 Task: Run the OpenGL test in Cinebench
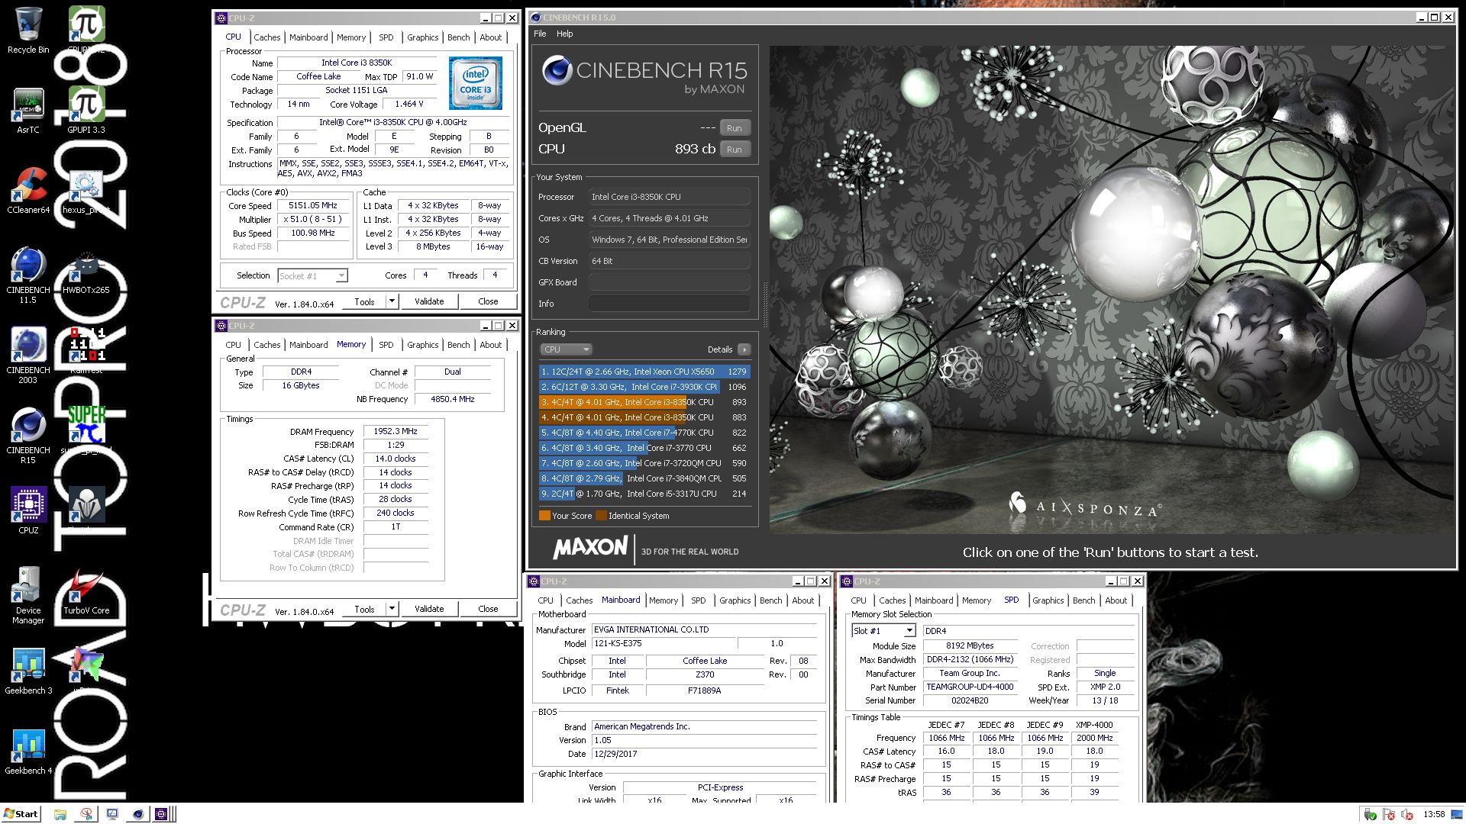pyautogui.click(x=735, y=128)
